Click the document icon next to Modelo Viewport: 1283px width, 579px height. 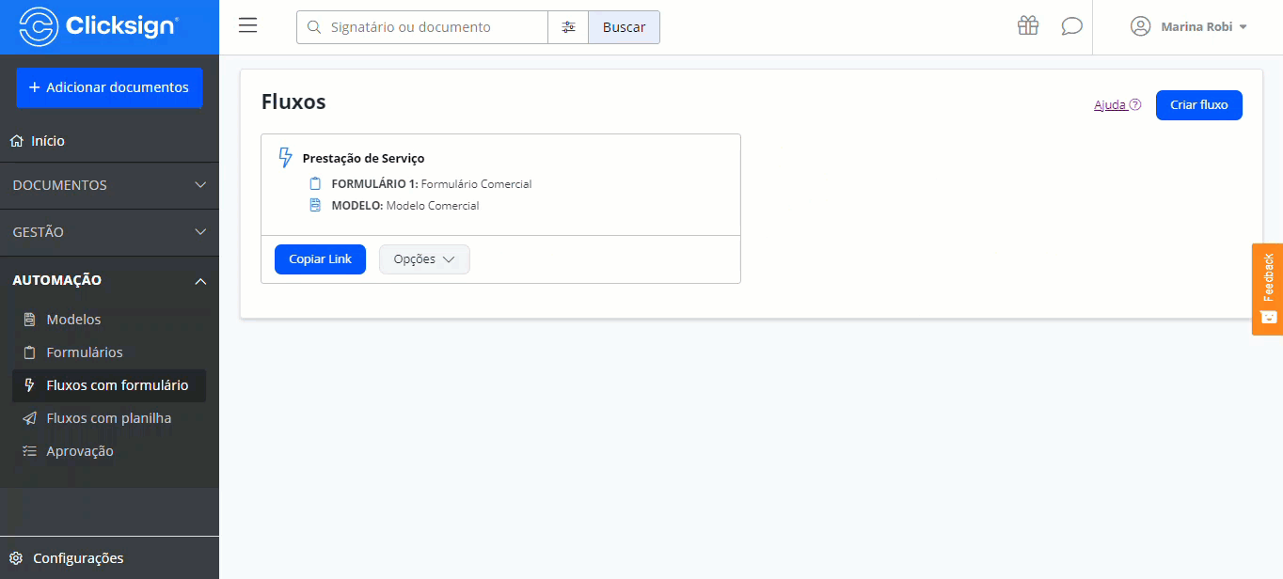tap(315, 205)
